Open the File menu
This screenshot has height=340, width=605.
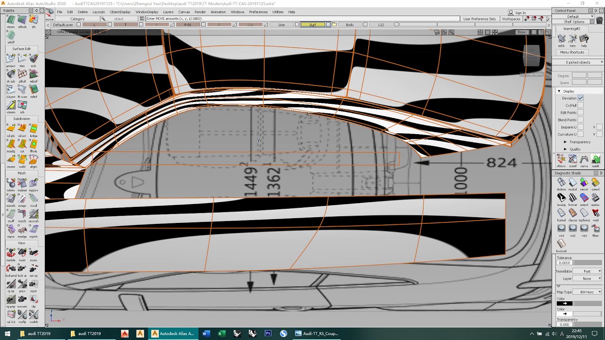(x=60, y=12)
